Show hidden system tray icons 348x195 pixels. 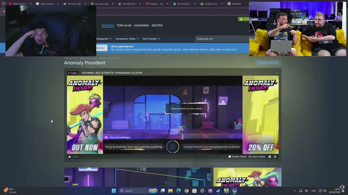click(295, 191)
